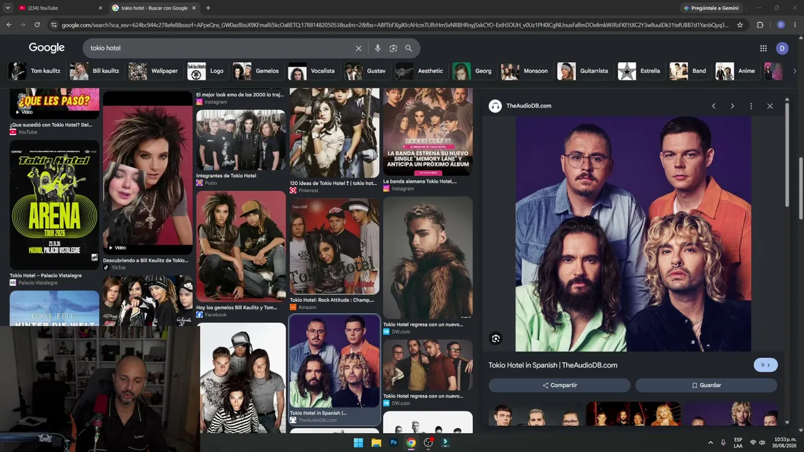Image resolution: width=804 pixels, height=452 pixels.
Task: Open TheAudioDB.com source in preview header
Action: point(529,106)
